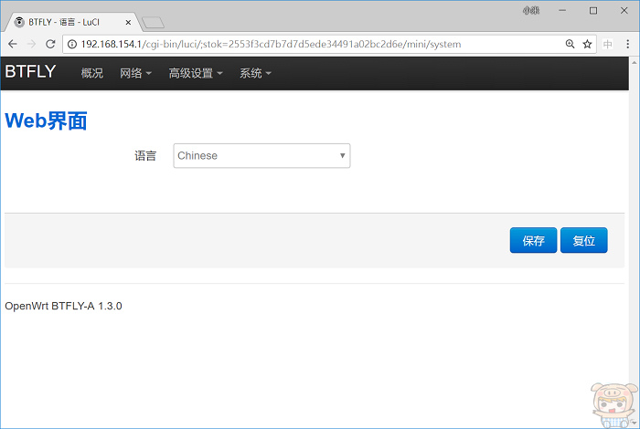Click the Web界面 page heading
The image size is (640, 429).
(x=46, y=121)
